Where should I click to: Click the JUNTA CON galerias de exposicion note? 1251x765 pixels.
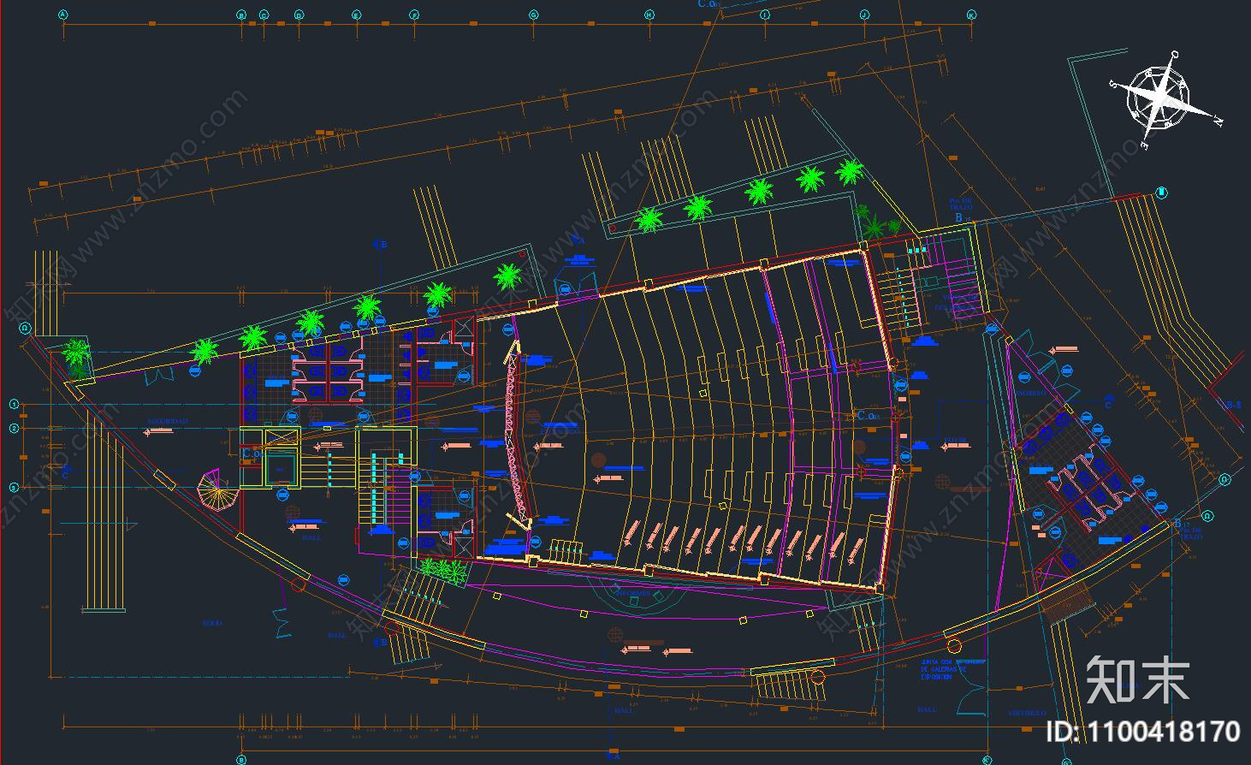point(953,670)
